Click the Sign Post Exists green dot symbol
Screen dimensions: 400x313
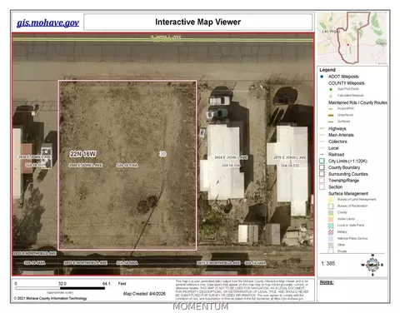pos(331,89)
